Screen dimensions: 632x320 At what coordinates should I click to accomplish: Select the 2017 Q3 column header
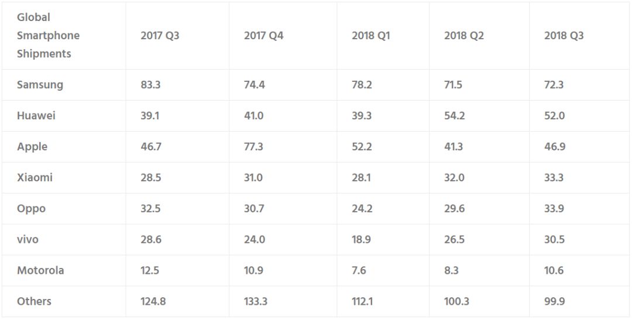160,36
